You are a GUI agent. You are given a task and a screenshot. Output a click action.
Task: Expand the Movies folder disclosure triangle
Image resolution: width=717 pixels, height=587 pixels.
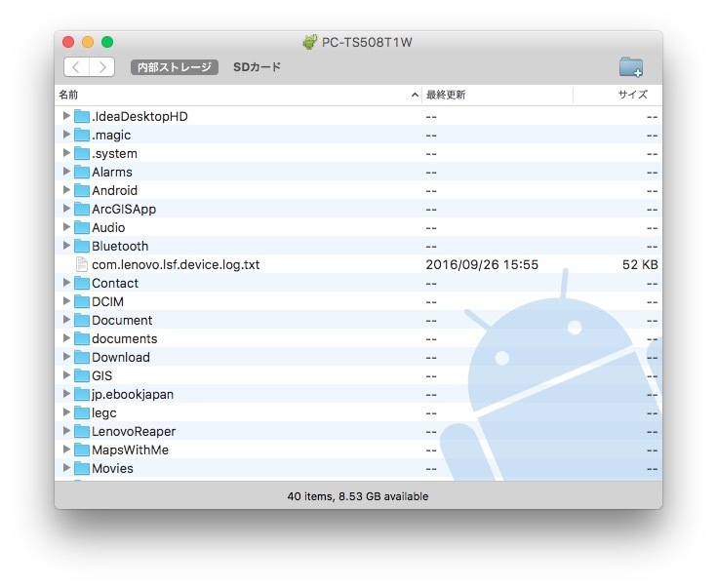click(x=66, y=468)
